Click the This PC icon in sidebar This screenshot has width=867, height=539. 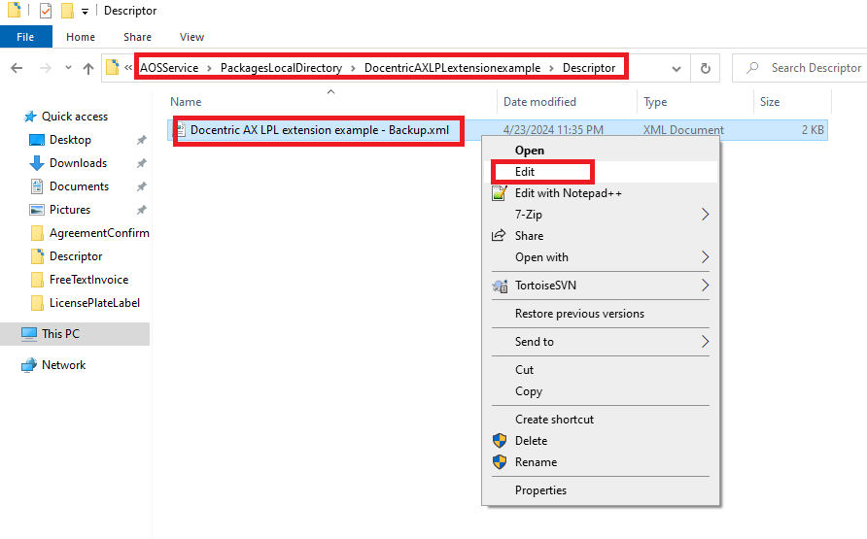click(x=29, y=334)
